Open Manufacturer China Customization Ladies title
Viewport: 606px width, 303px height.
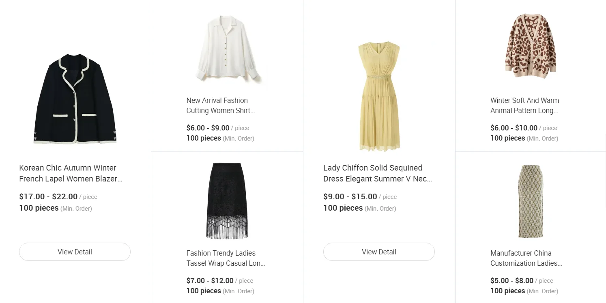(x=526, y=258)
